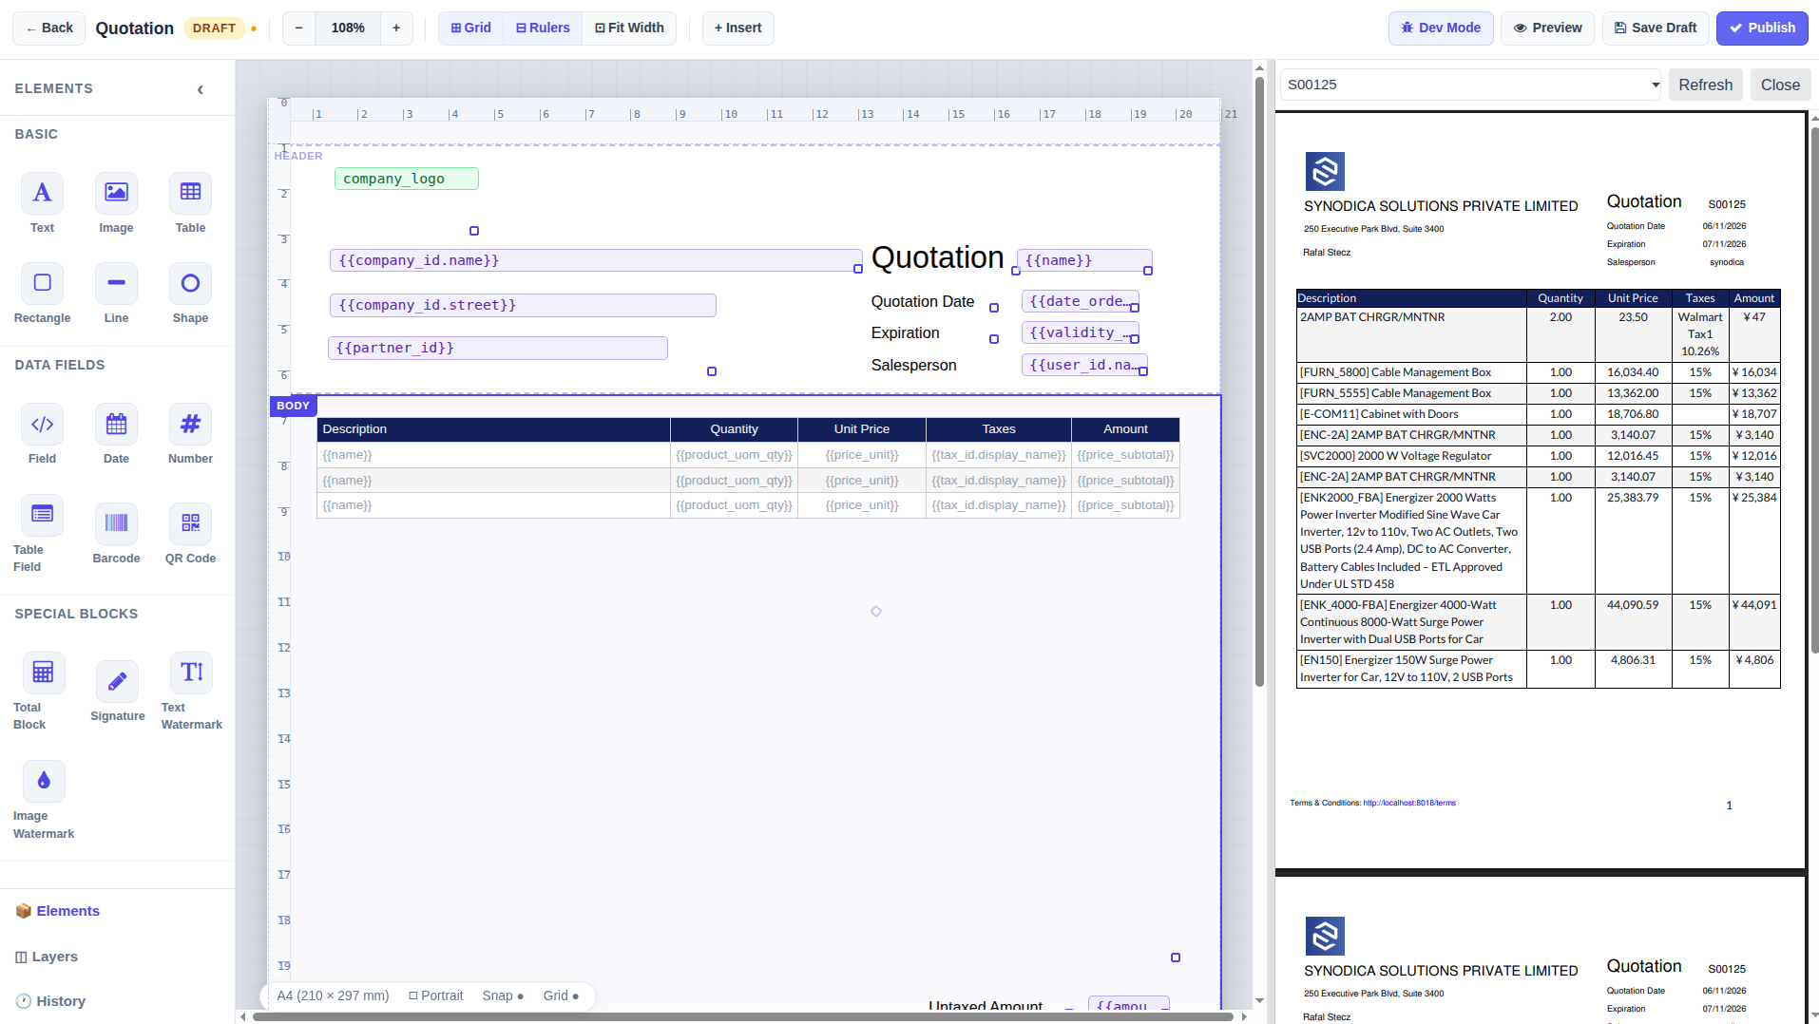Screen dimensions: 1819x1024
Task: Click the Expiration label on canvas
Action: point(905,333)
